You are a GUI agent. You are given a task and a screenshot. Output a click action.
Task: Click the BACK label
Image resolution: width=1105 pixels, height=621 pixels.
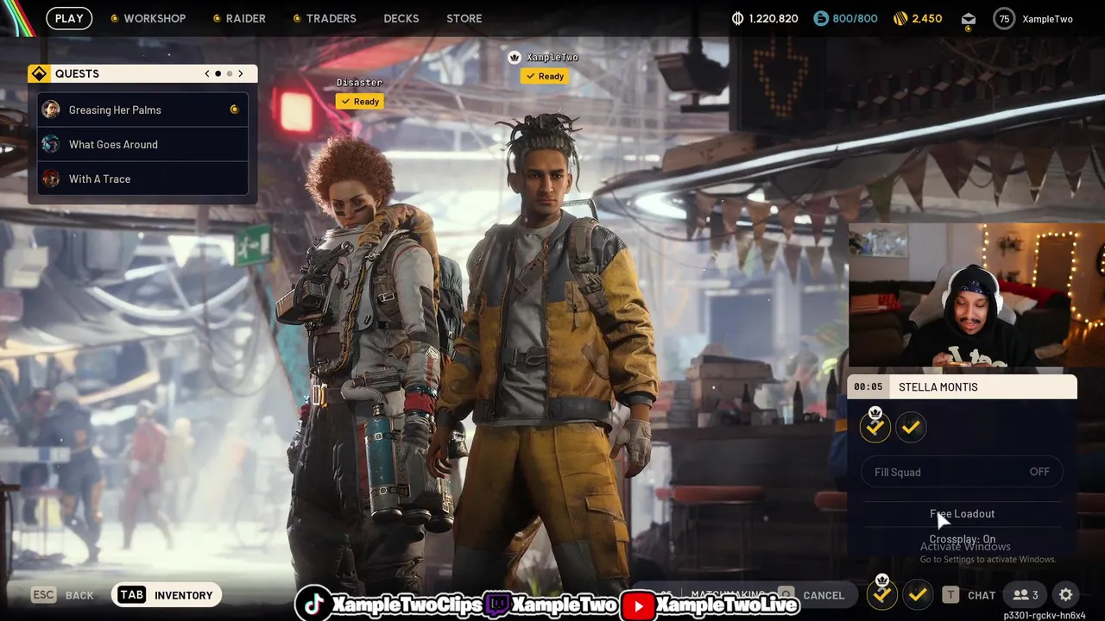(x=79, y=595)
